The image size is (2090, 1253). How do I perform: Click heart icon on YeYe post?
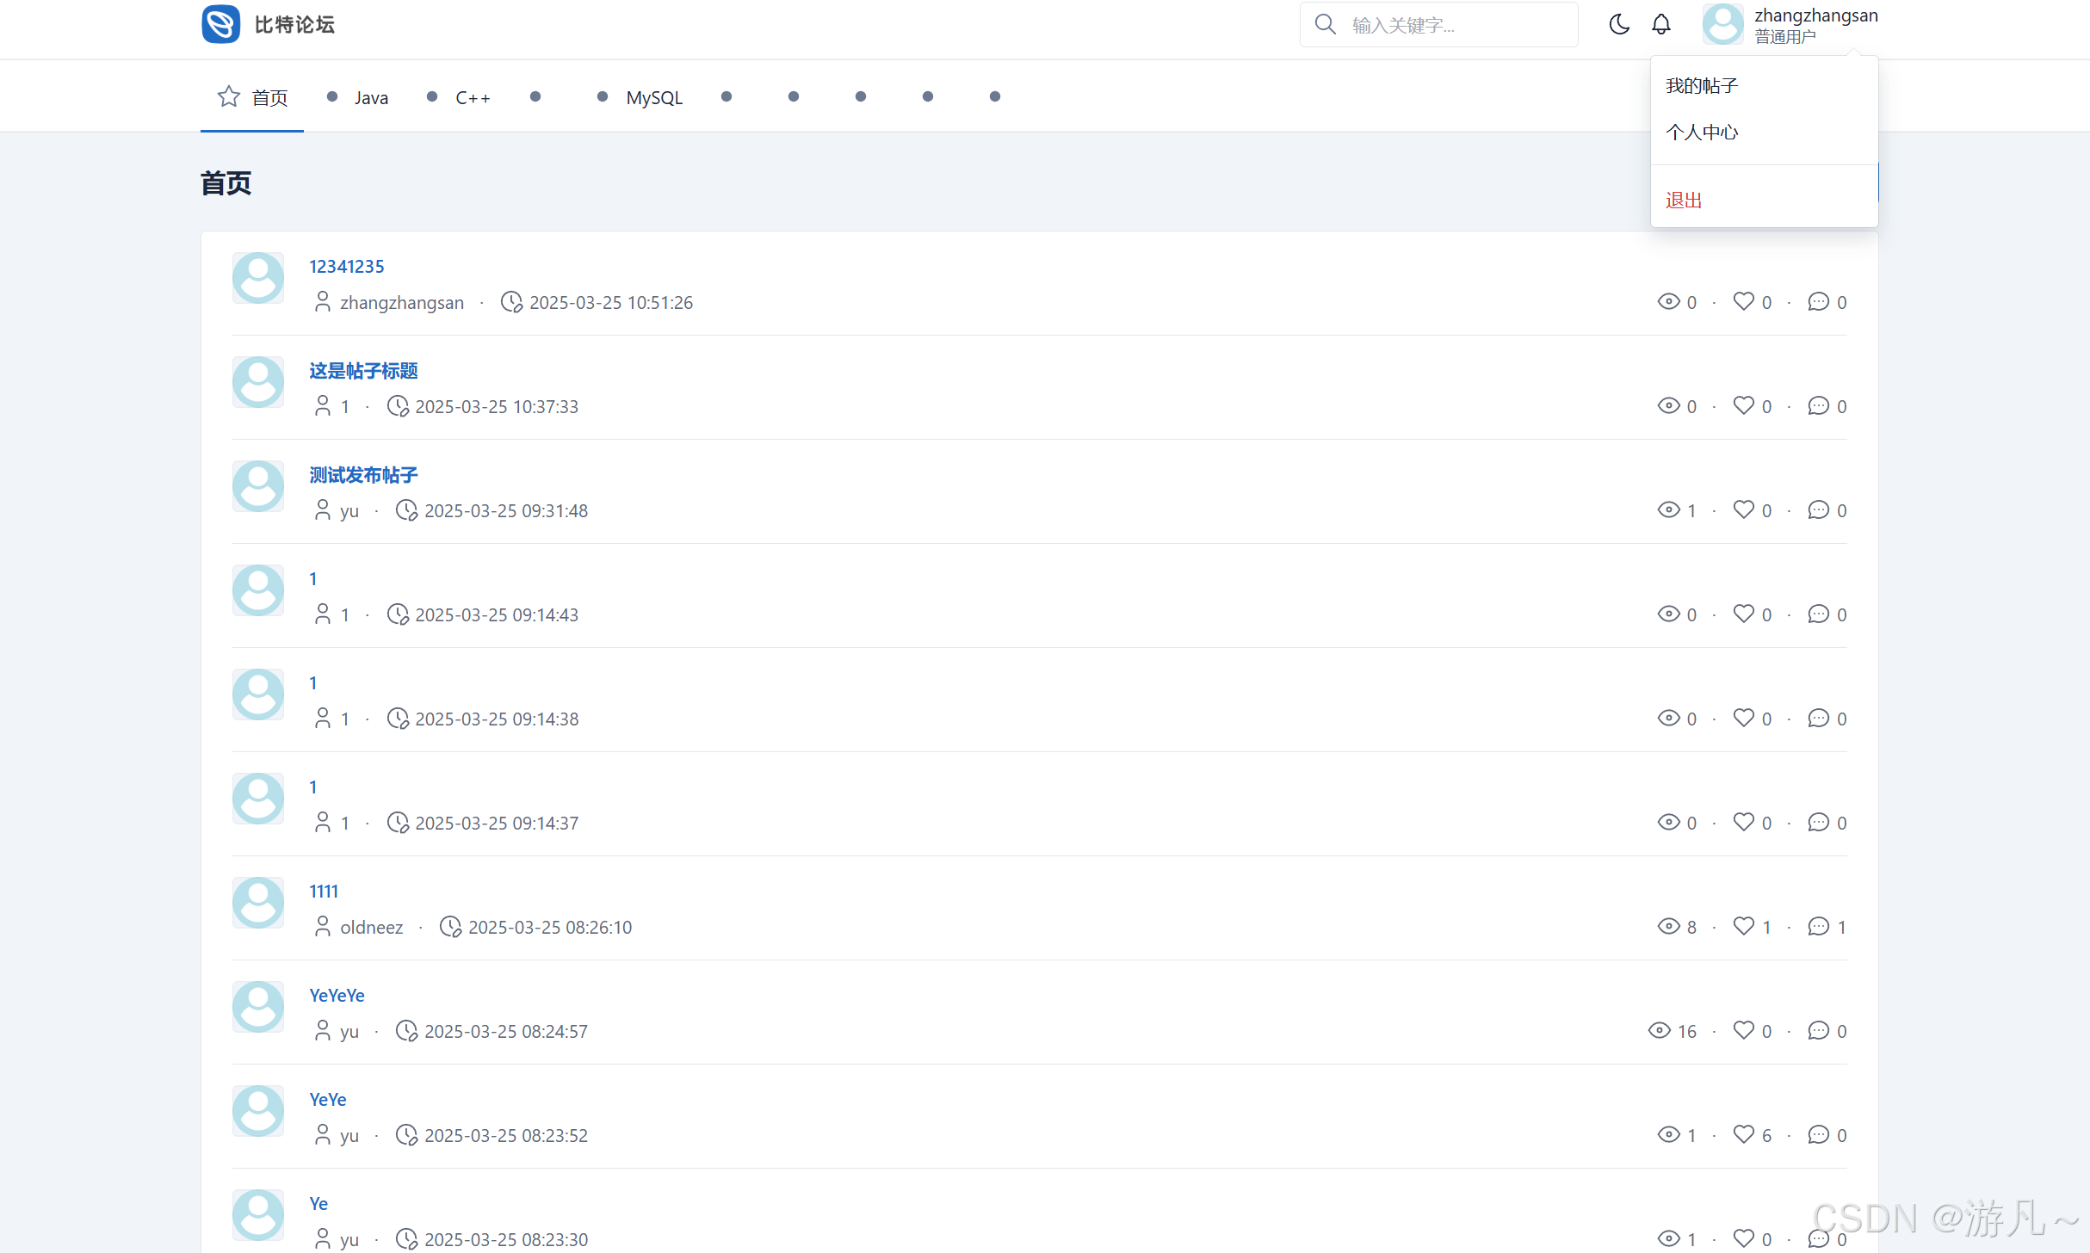pos(1743,1134)
